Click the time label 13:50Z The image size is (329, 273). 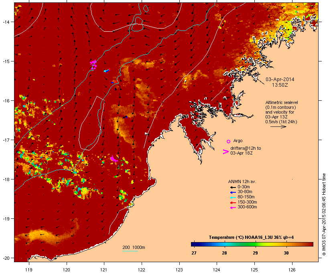[280, 85]
